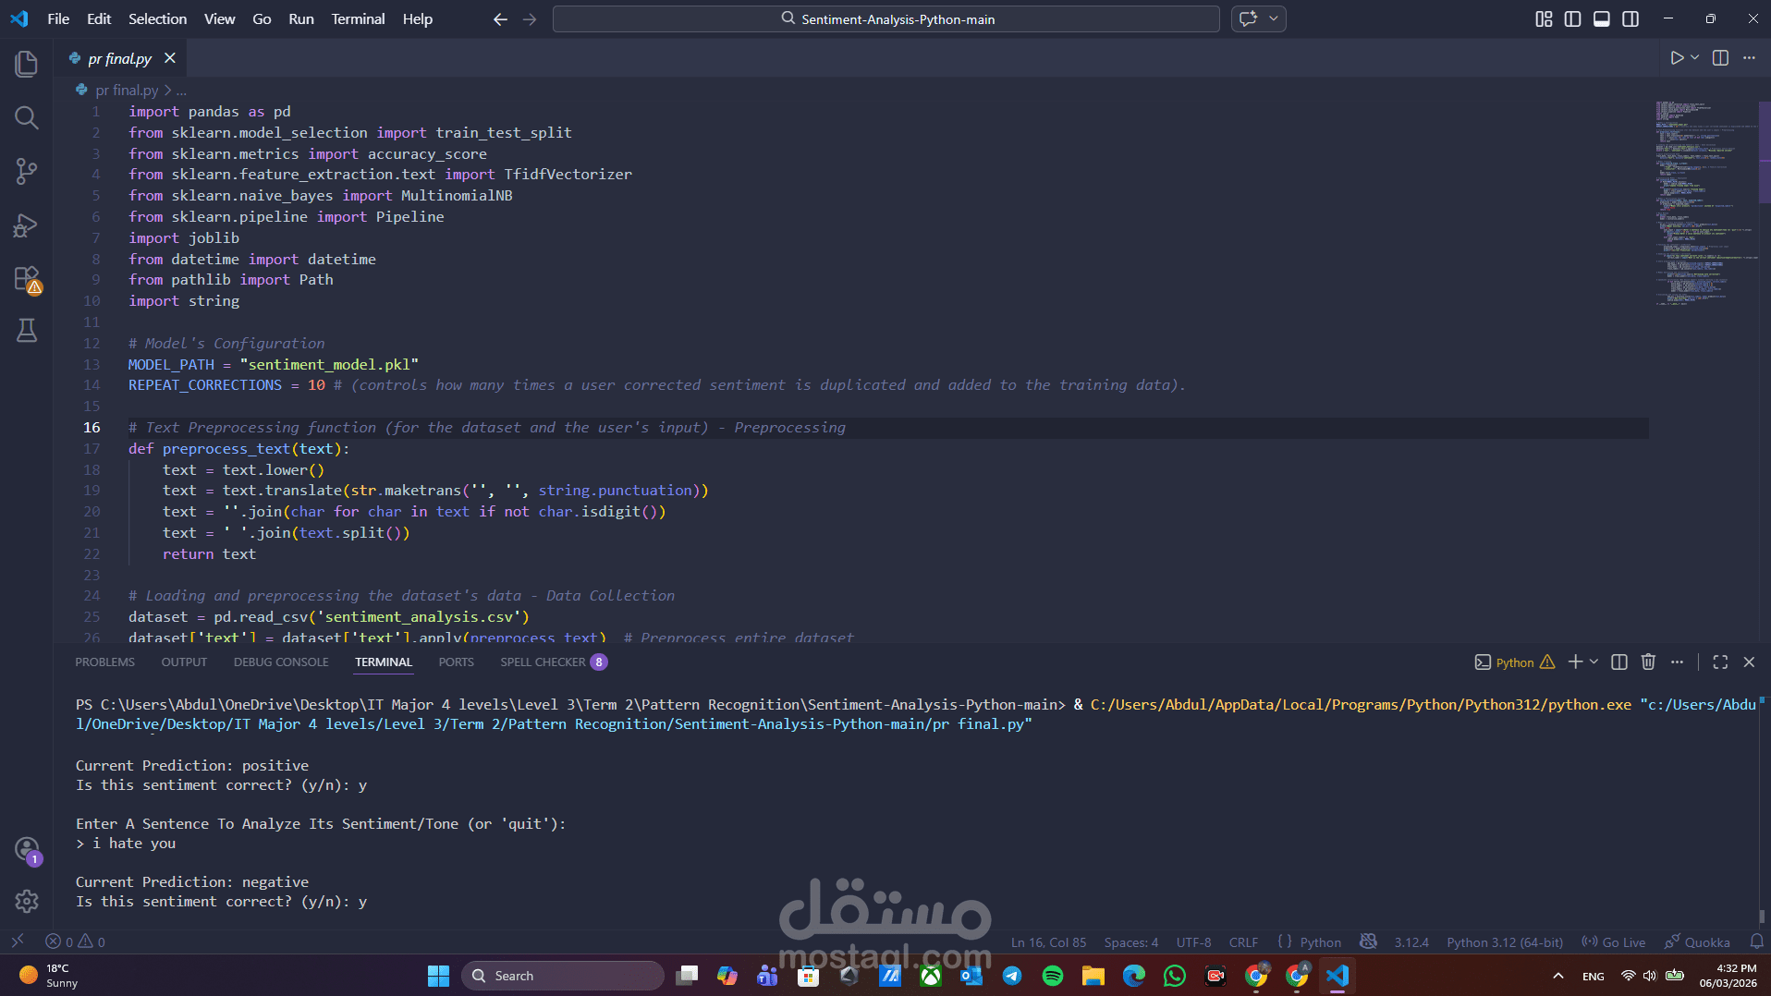Click the Windows taskbar Search box
This screenshot has height=996, width=1771.
(562, 976)
